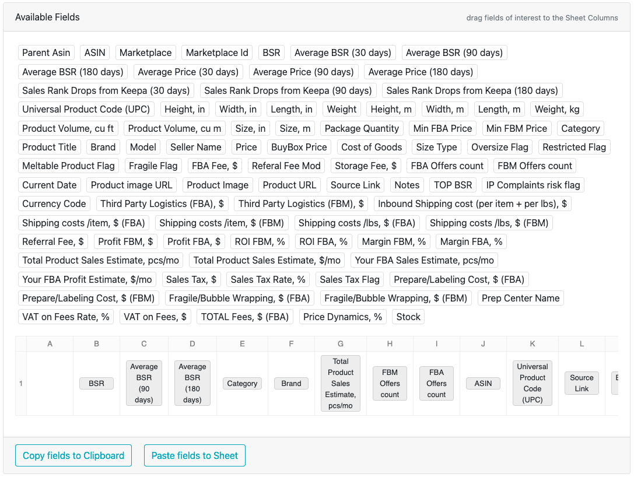Pick the Product Image URL field chip
This screenshot has width=634, height=477.
(132, 185)
